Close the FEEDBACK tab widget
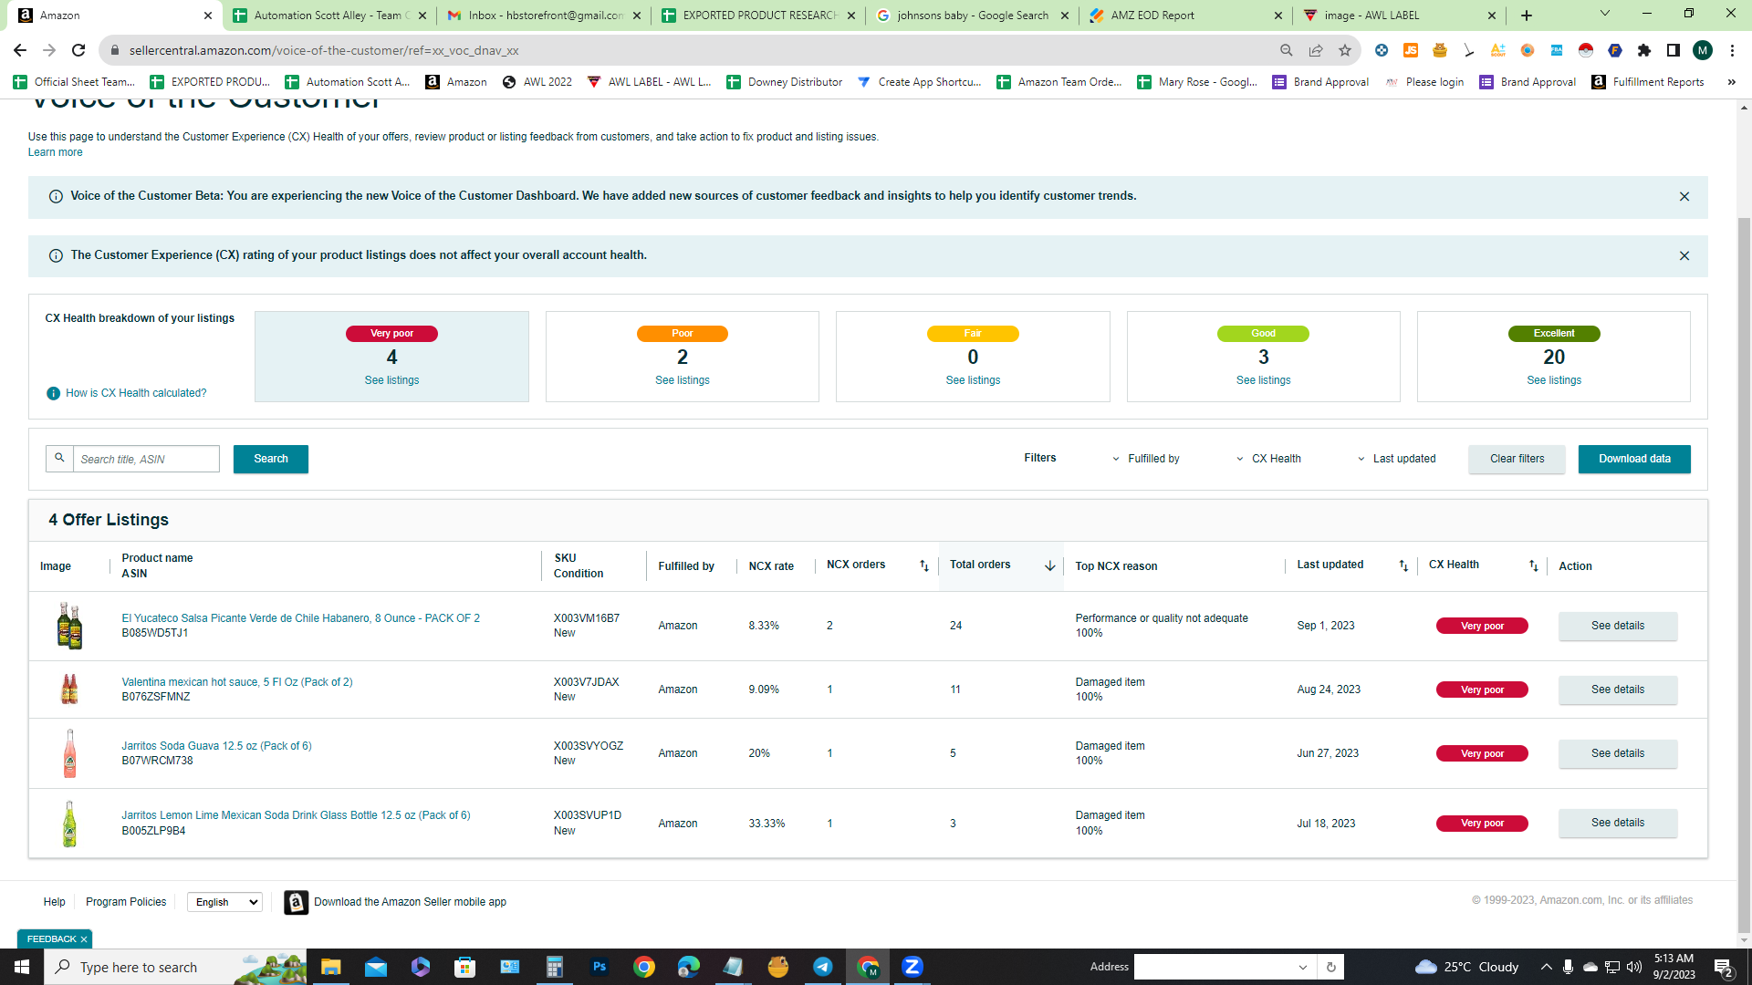The width and height of the screenshot is (1752, 985). 84,939
